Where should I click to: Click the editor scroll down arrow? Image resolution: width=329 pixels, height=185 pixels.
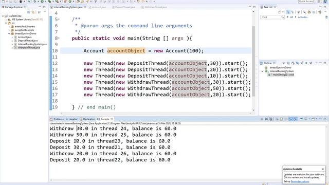point(253,109)
